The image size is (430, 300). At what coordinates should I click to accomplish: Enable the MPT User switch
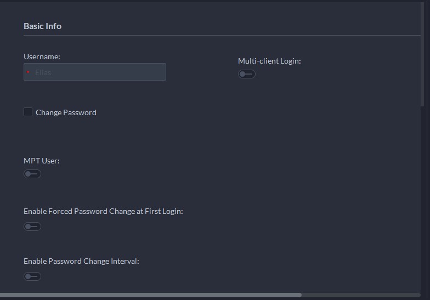tap(32, 174)
